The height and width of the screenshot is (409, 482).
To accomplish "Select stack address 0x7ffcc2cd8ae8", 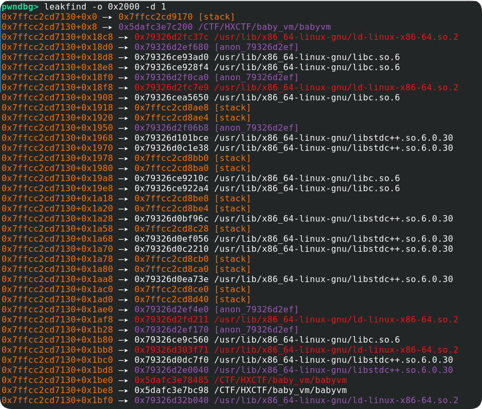I will (x=172, y=107).
